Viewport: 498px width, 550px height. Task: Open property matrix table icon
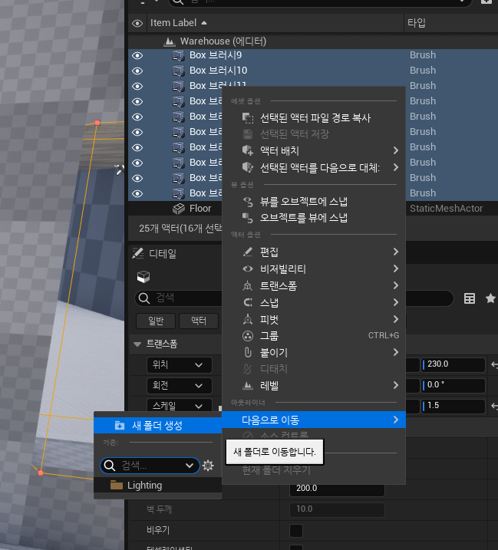pyautogui.click(x=470, y=298)
